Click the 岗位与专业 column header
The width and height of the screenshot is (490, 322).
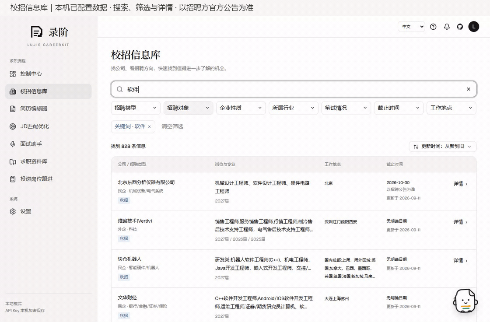(x=225, y=164)
